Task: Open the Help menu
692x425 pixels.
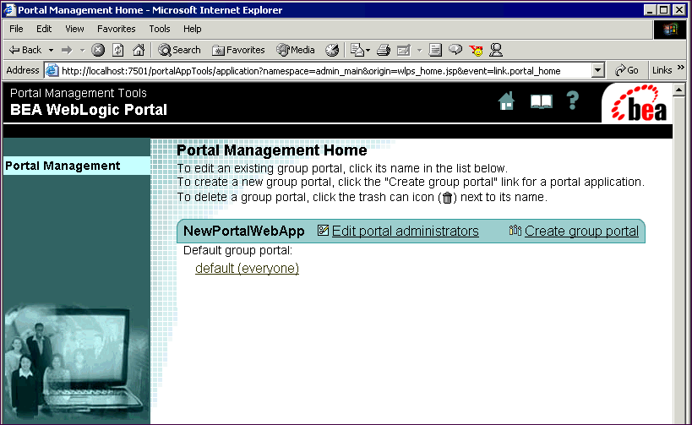Action: [x=193, y=29]
